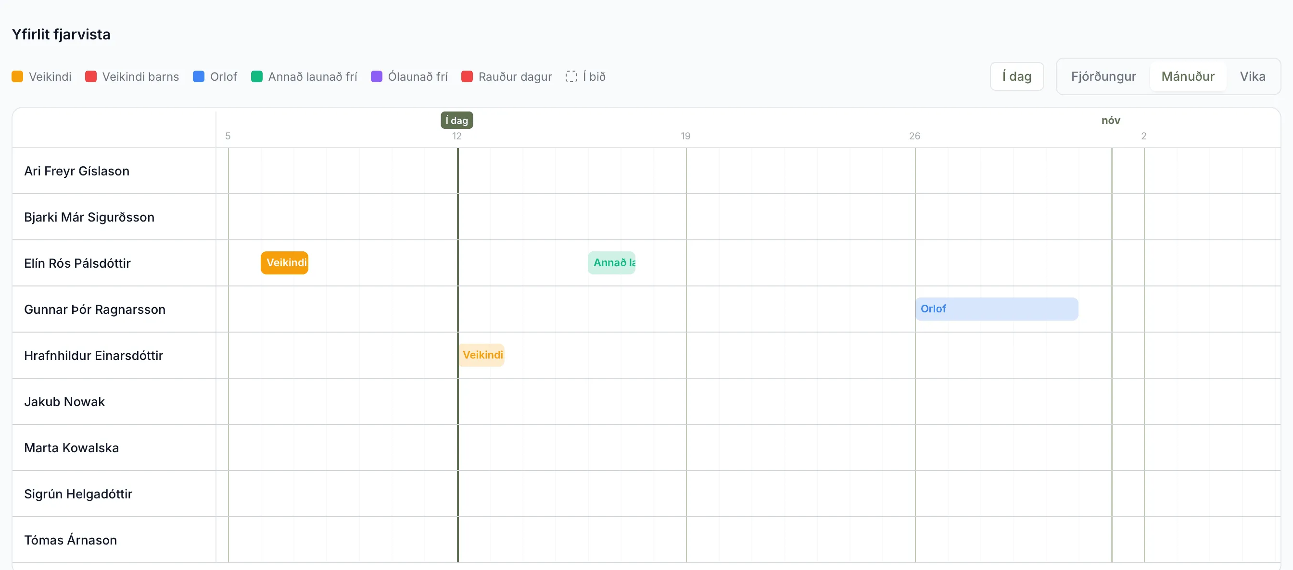Click the blue Orlof legend swatch
This screenshot has width=1293, height=570.
coord(199,76)
